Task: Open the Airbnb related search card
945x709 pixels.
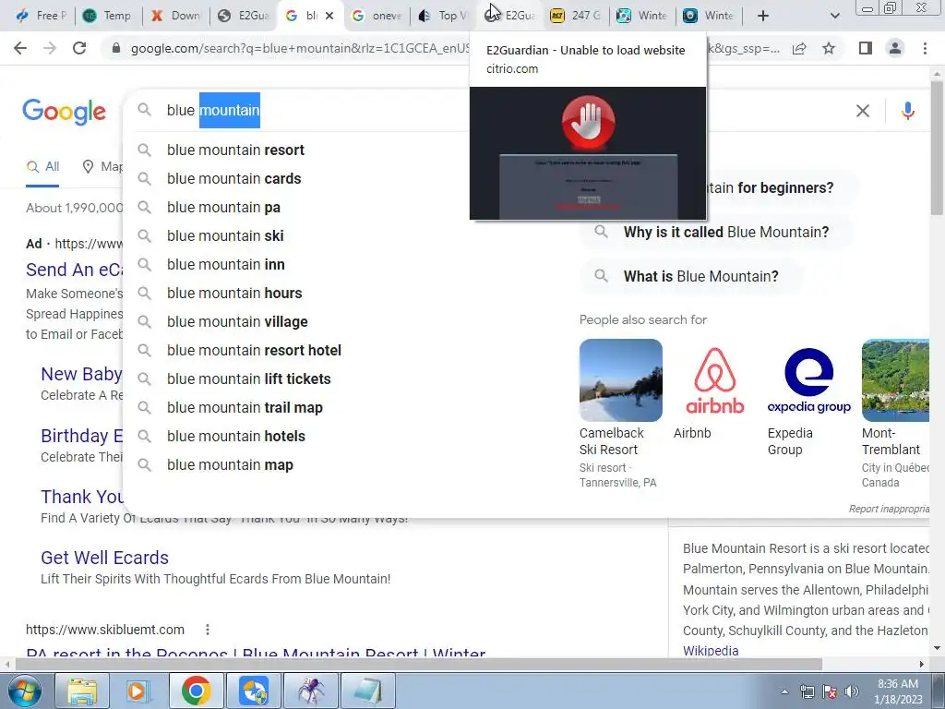Action: (x=715, y=391)
